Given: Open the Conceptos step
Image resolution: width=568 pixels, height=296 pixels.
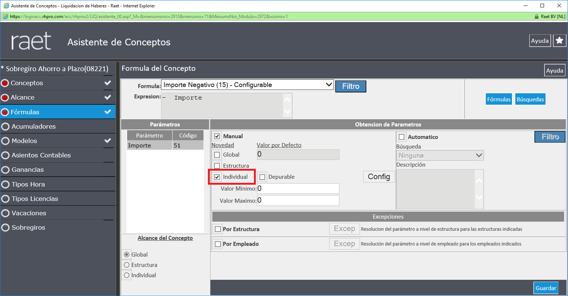Looking at the screenshot, I should 58,83.
